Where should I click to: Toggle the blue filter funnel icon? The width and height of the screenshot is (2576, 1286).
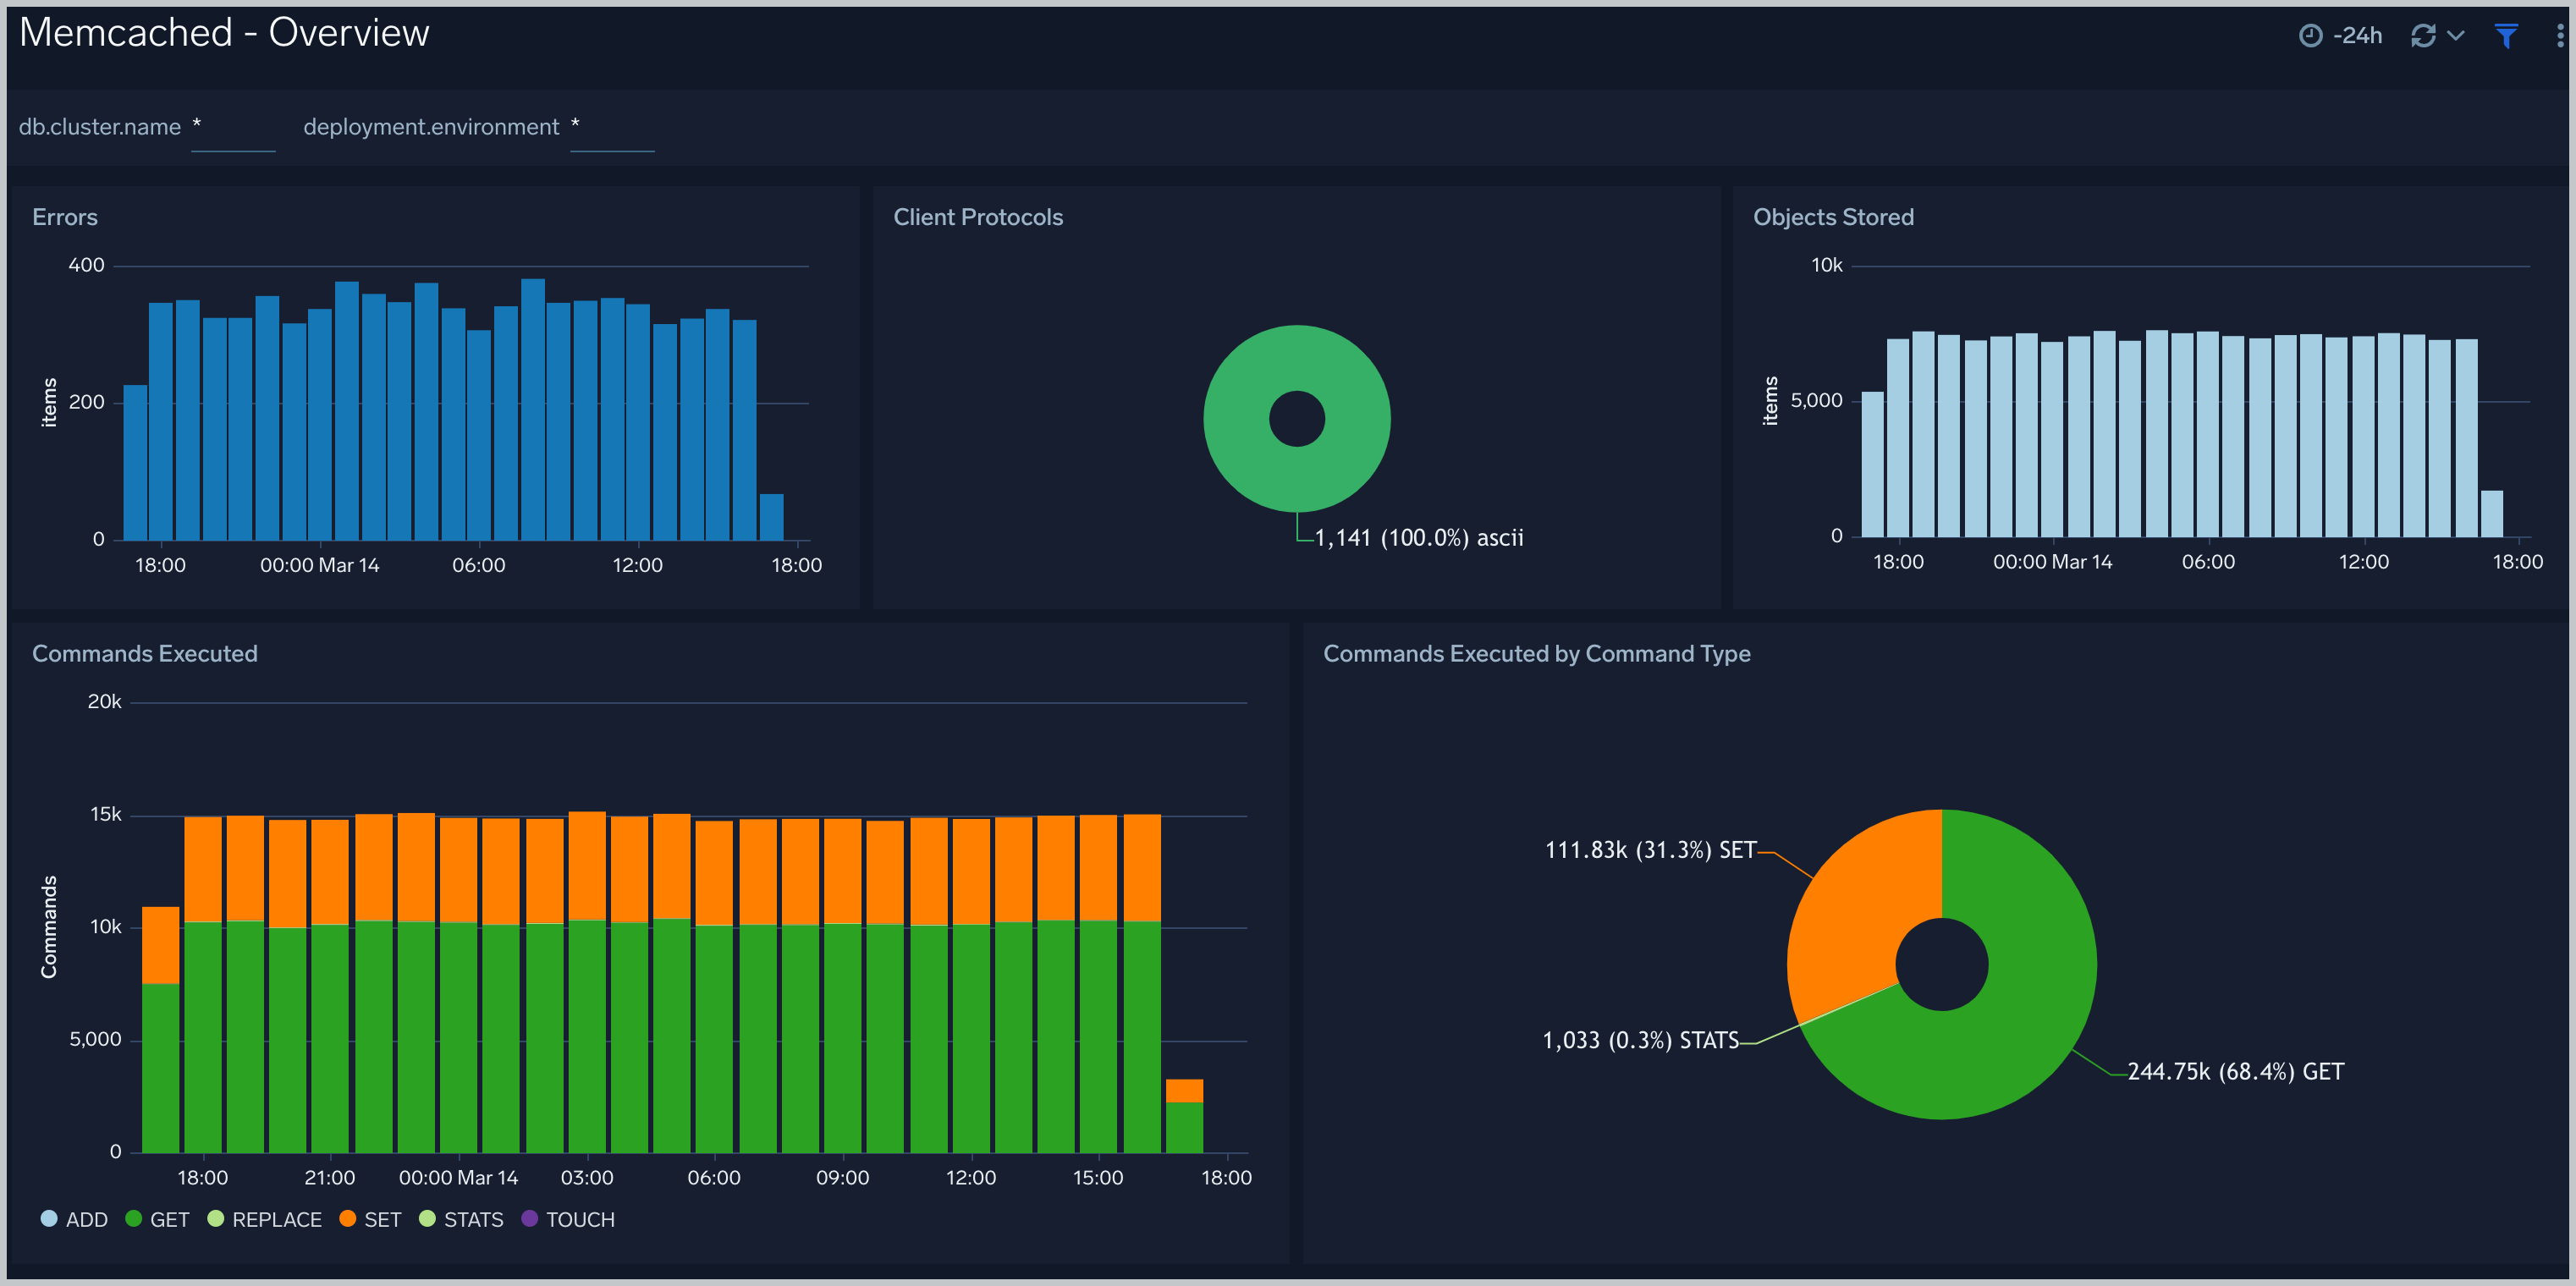pos(2506,36)
